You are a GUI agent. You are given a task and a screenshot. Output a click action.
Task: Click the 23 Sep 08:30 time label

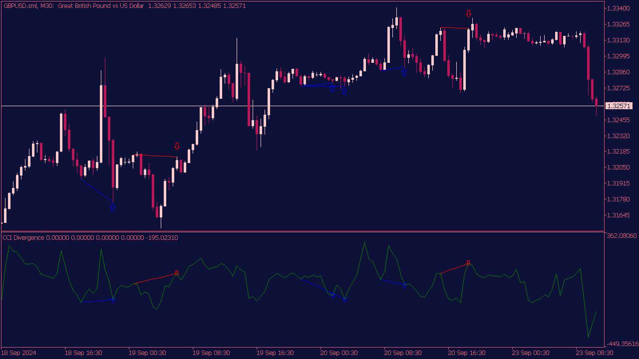point(595,353)
